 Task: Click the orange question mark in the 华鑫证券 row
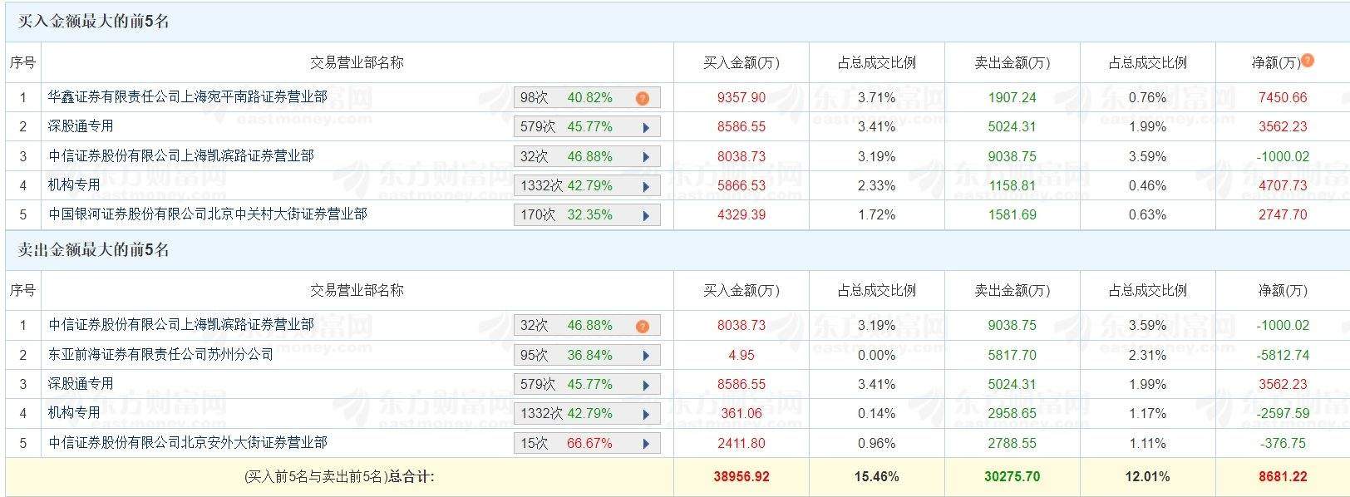click(x=642, y=98)
